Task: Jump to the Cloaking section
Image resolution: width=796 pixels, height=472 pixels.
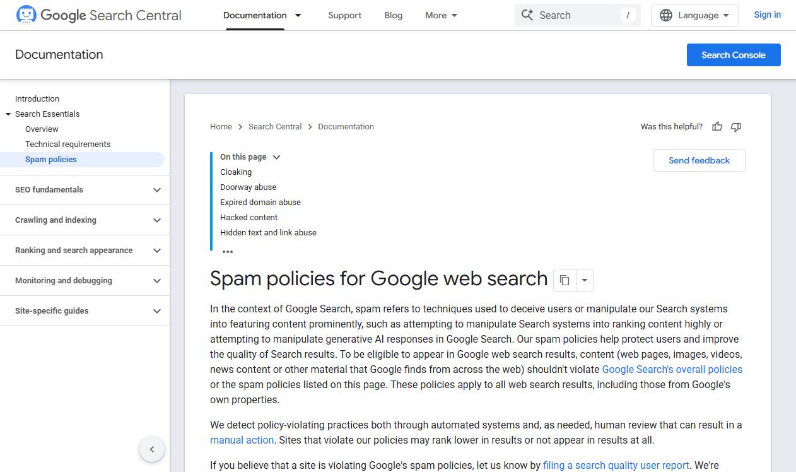Action: point(236,172)
